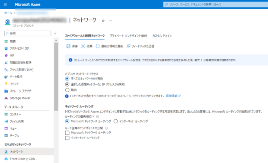
Task: Open the hamburger portal menu
Action: click(5, 4)
